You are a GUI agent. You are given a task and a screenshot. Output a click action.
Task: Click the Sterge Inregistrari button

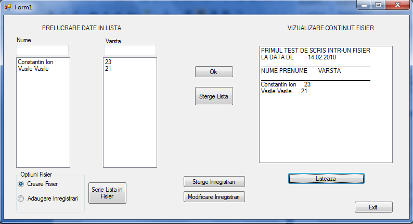click(x=214, y=182)
